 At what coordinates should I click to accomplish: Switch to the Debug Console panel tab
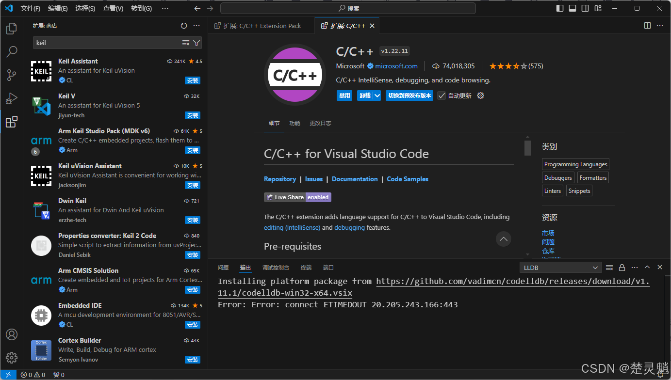tap(276, 268)
